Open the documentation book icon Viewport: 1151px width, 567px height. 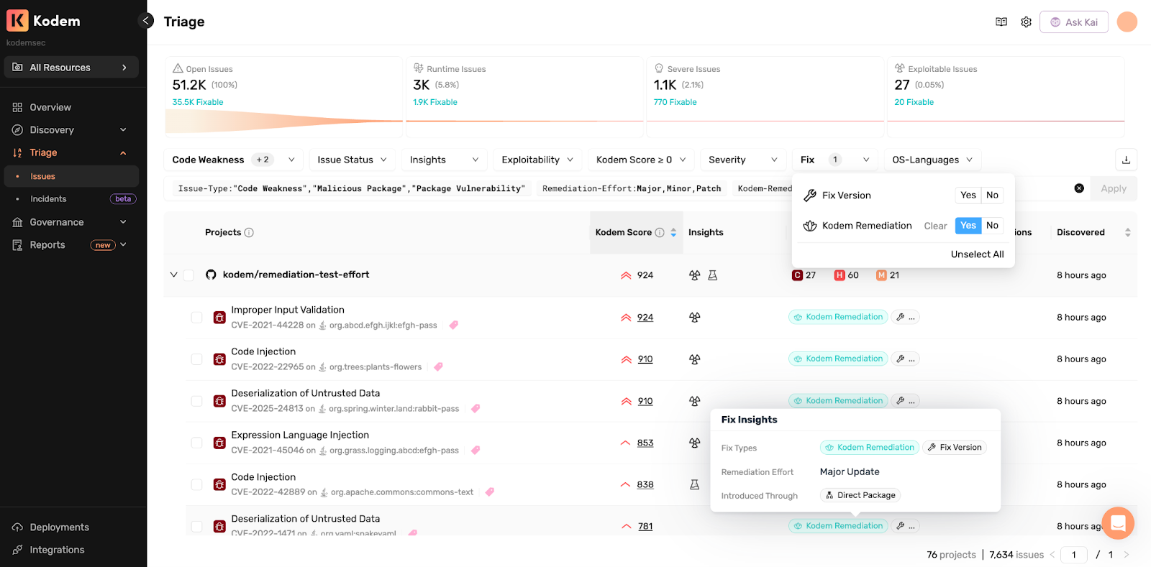point(1001,22)
